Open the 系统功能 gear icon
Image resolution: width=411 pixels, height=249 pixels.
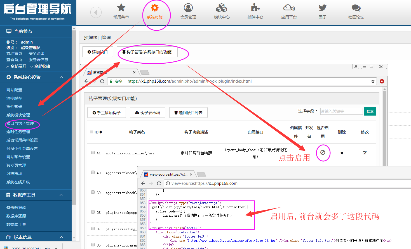tap(154, 8)
